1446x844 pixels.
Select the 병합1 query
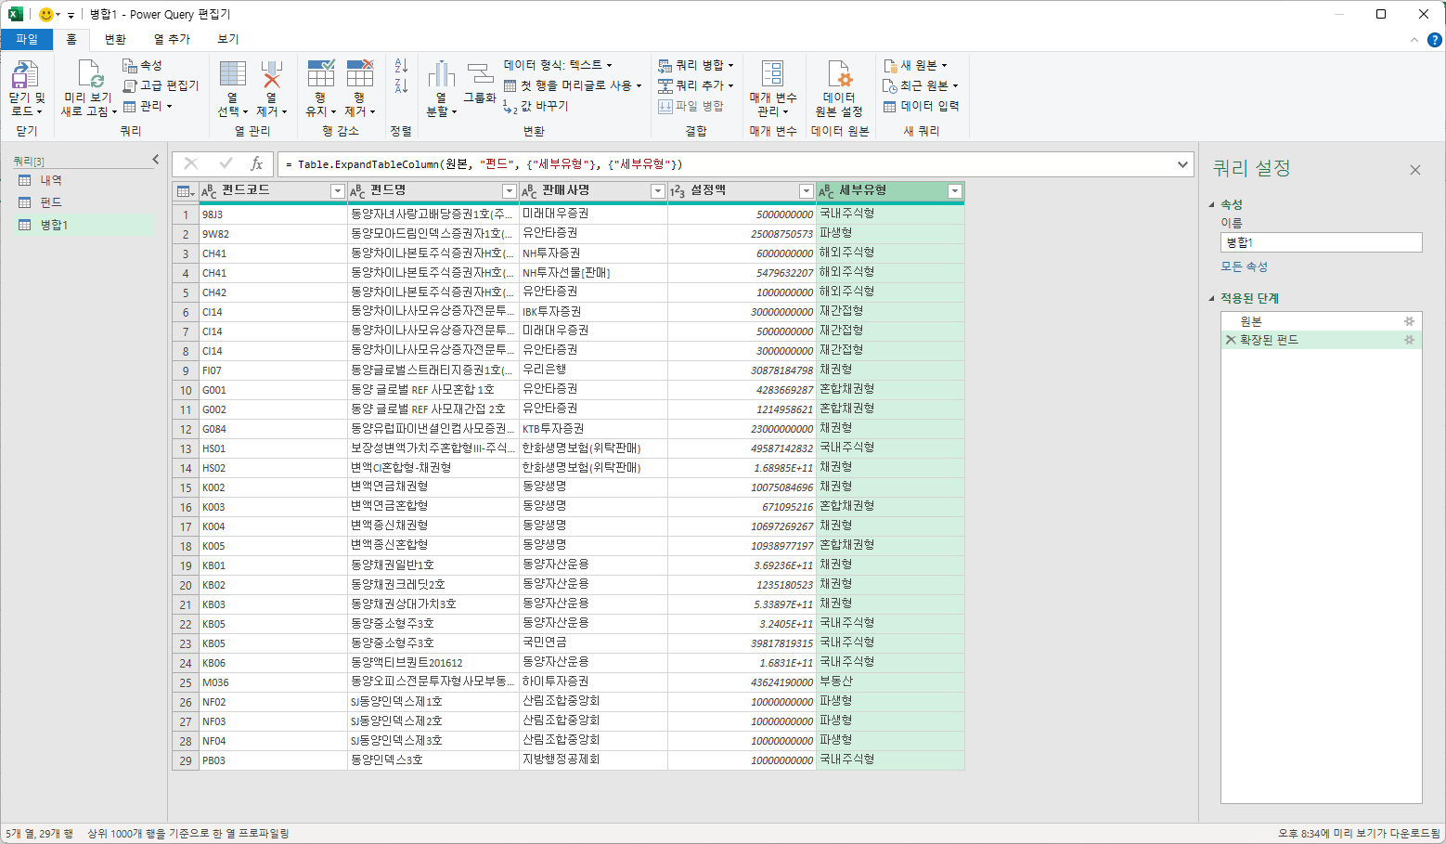pyautogui.click(x=84, y=225)
